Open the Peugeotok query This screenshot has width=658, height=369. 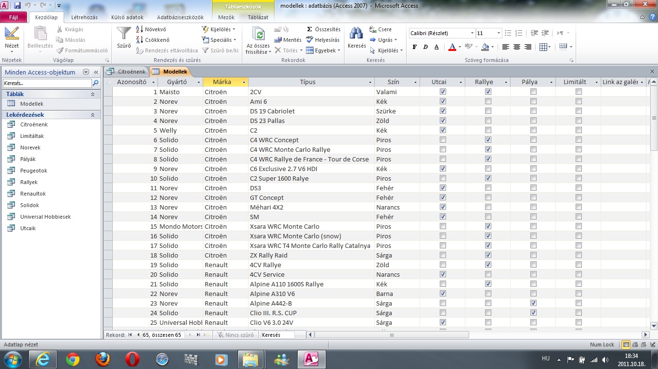coord(33,171)
